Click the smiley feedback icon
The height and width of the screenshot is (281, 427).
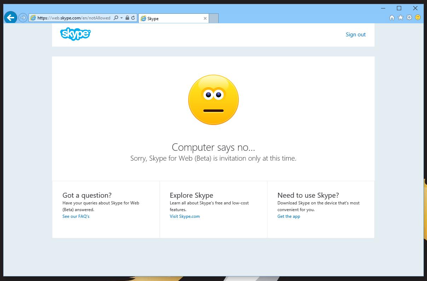[x=418, y=17]
